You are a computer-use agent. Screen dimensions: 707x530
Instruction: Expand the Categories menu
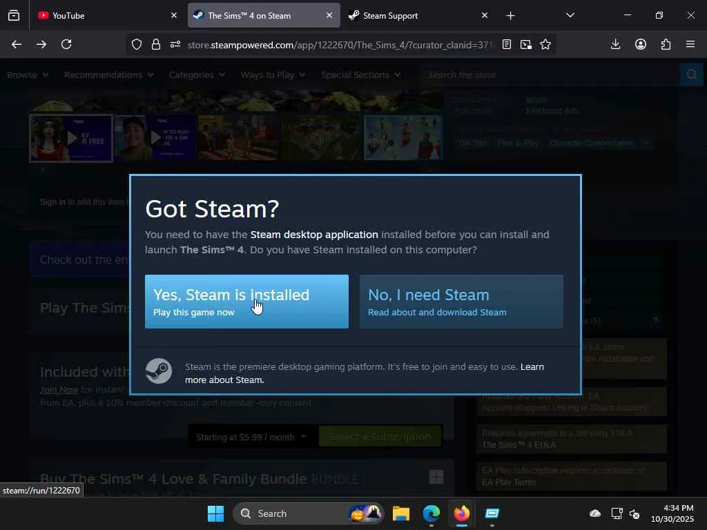tap(197, 75)
